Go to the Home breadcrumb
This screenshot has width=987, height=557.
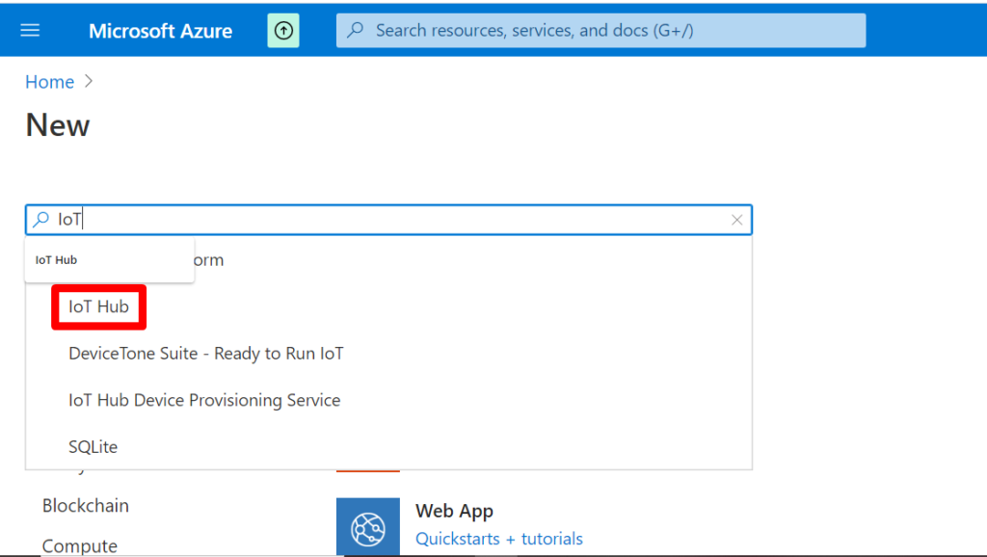click(50, 82)
